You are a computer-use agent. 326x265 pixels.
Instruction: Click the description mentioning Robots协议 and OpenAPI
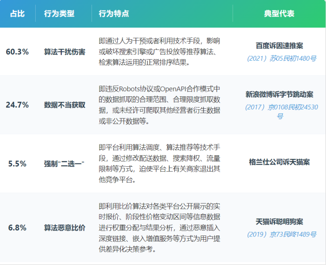(x=159, y=105)
